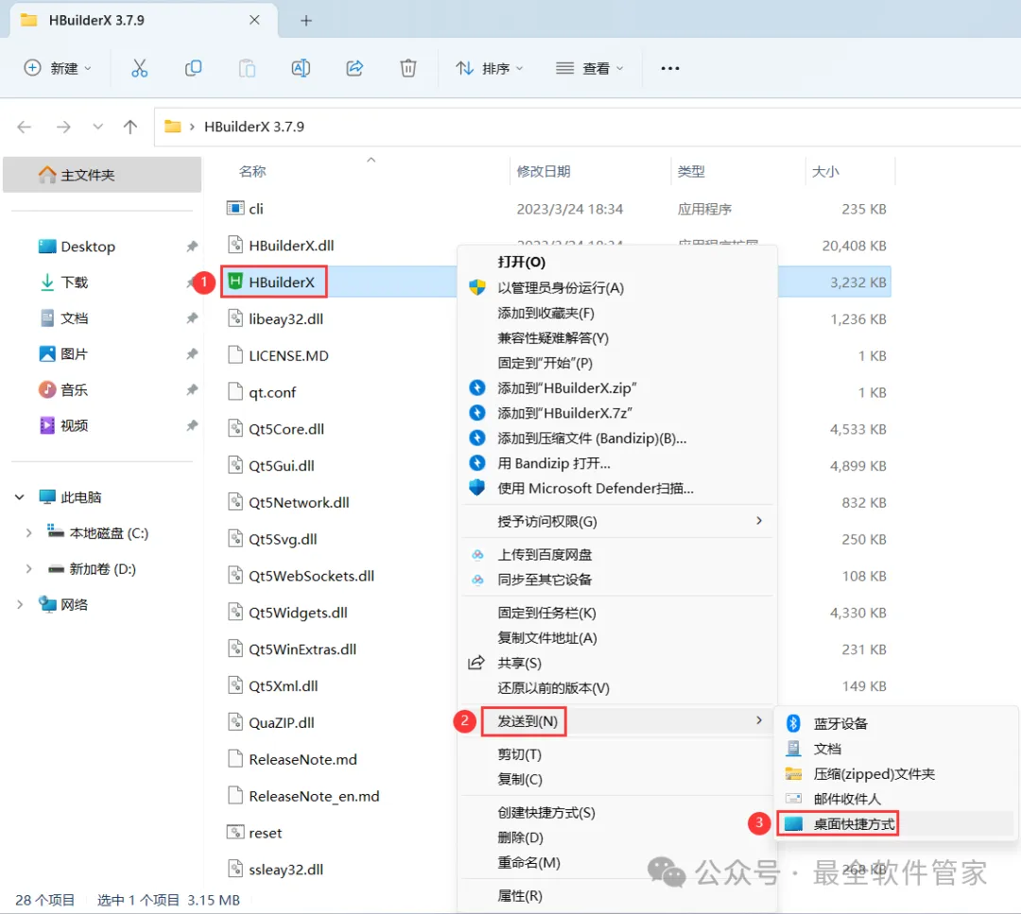Open the 查看 view dropdown
Image resolution: width=1021 pixels, height=914 pixels.
click(589, 68)
